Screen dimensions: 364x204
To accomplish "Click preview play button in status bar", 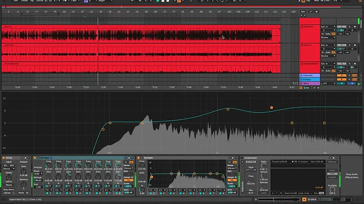I will point(256,199).
